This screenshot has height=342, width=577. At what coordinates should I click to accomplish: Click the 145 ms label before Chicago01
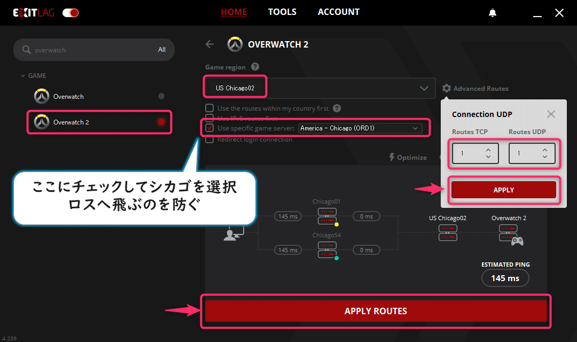[288, 216]
